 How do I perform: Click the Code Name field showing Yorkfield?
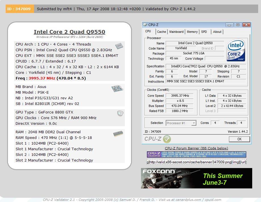[181, 48]
